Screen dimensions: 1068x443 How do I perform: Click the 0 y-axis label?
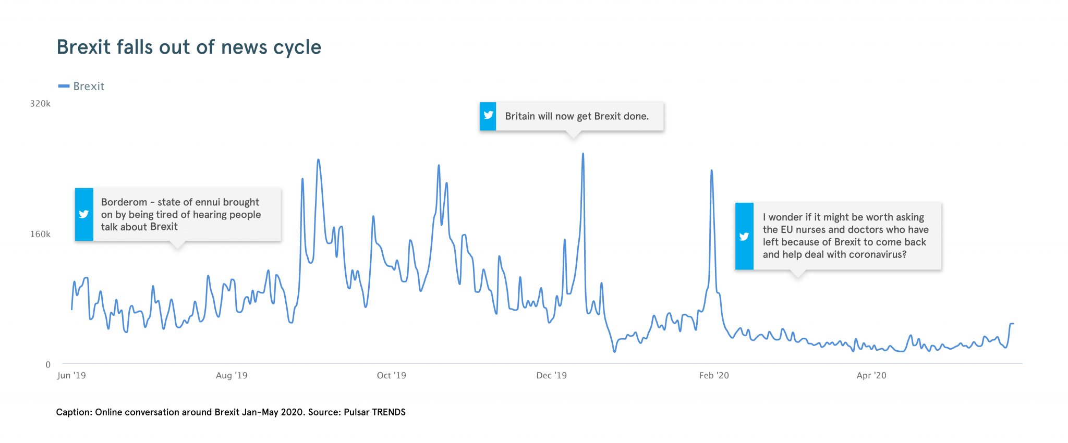(48, 364)
